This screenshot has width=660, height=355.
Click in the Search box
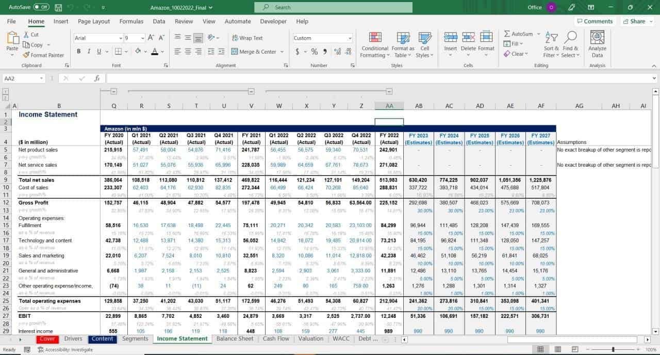[x=333, y=7]
